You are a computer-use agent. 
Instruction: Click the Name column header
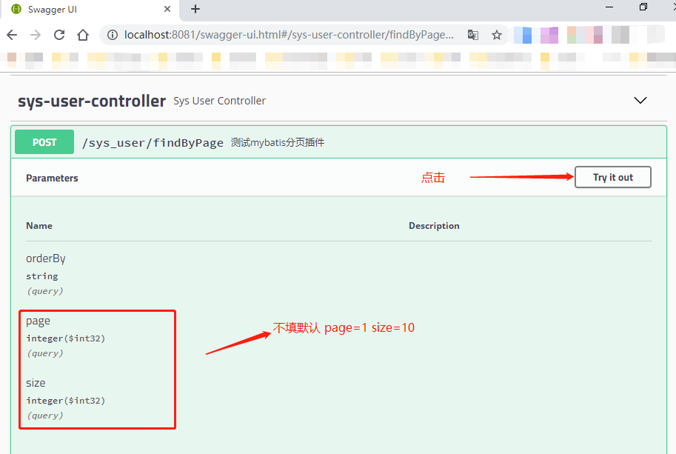coord(39,226)
